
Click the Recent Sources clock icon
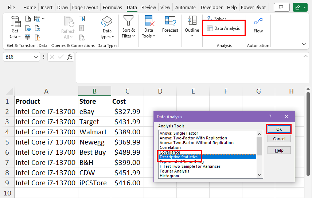point(38,28)
